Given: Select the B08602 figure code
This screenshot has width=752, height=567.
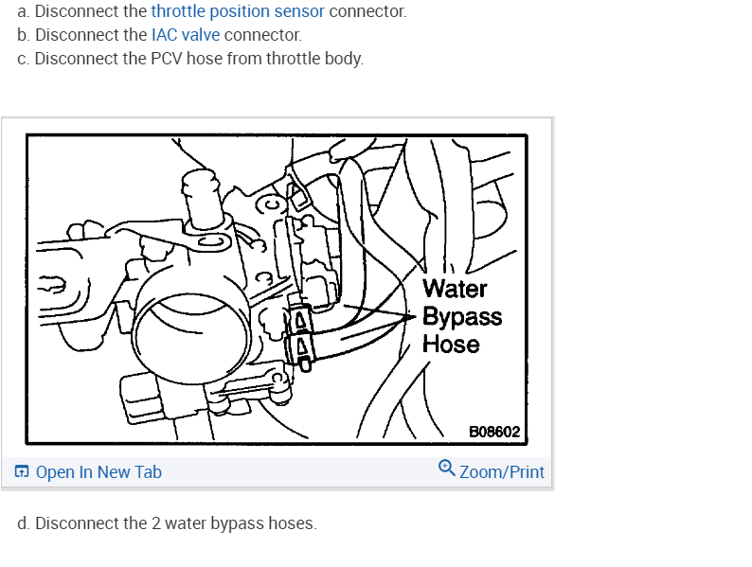Looking at the screenshot, I should 494,432.
